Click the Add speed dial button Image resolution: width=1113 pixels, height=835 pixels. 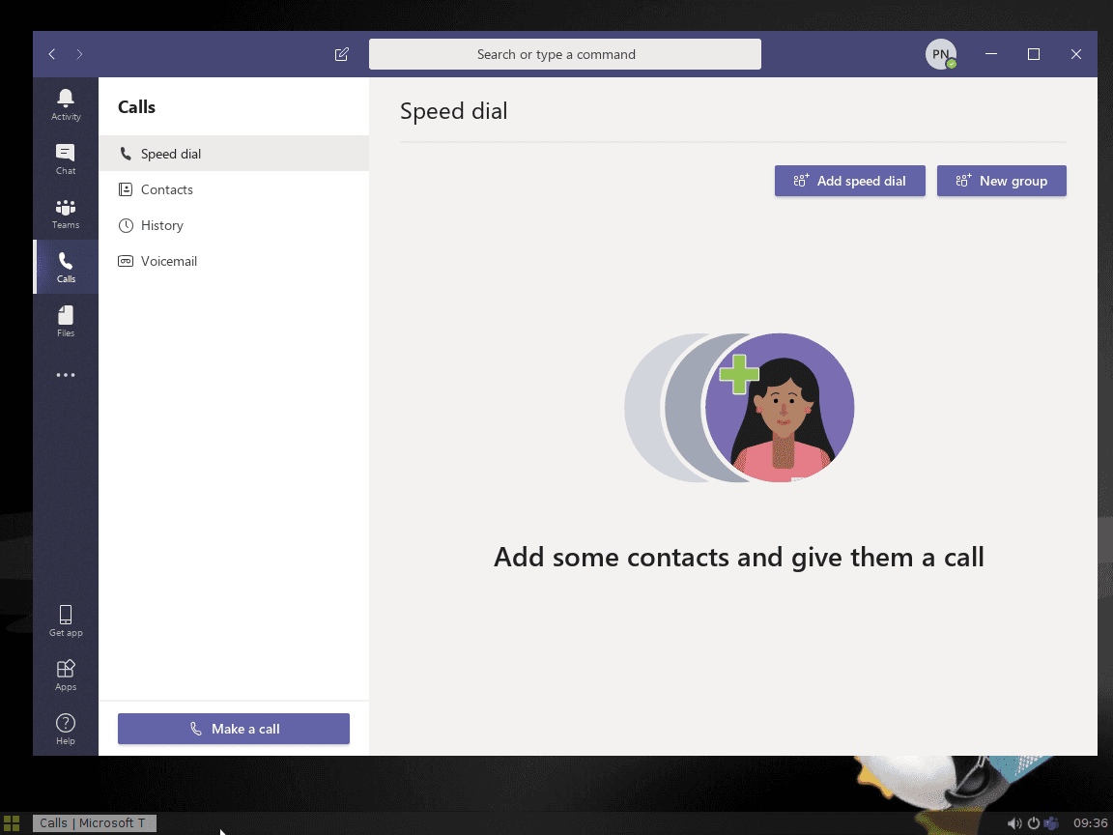click(849, 181)
